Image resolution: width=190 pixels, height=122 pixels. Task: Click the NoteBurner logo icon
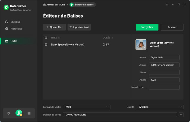[6, 8]
